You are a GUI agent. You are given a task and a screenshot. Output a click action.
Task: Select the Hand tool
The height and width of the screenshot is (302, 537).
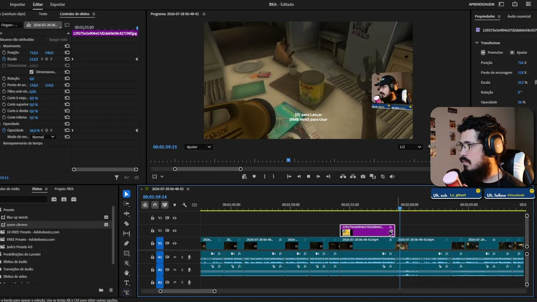[x=127, y=273]
